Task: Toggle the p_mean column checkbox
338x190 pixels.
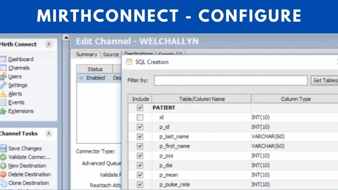Action: tap(140, 175)
